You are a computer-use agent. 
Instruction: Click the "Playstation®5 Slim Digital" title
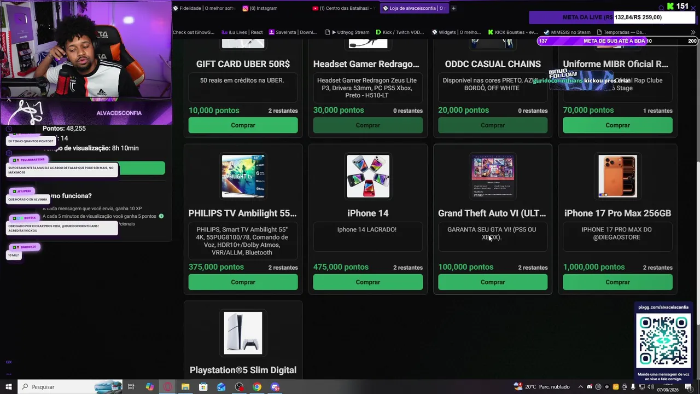coord(243,370)
